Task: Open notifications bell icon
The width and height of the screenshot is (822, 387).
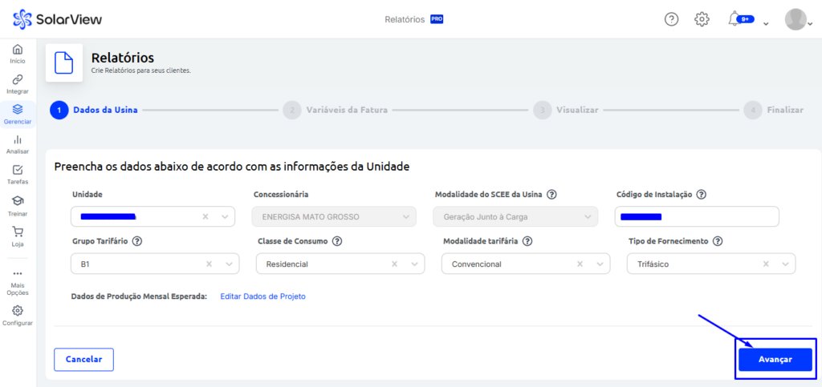Action: [x=734, y=18]
